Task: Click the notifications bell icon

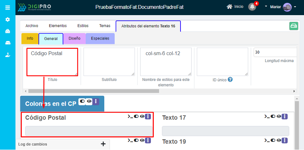Action: [253, 7]
